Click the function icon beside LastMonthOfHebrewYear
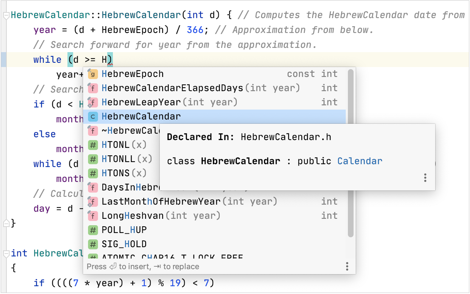The height and width of the screenshot is (294, 470). [93, 201]
